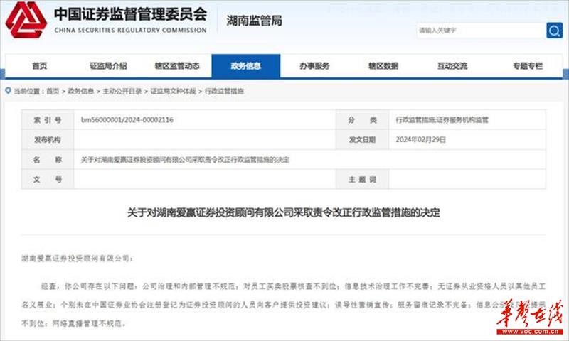
Task: Click the location pin icon in breadcrumb
Action: point(8,91)
